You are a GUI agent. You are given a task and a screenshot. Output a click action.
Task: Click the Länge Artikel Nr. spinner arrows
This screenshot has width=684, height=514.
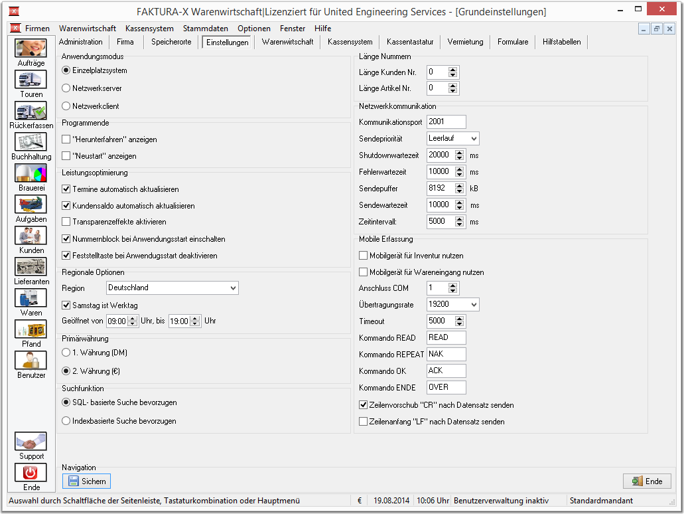point(453,88)
